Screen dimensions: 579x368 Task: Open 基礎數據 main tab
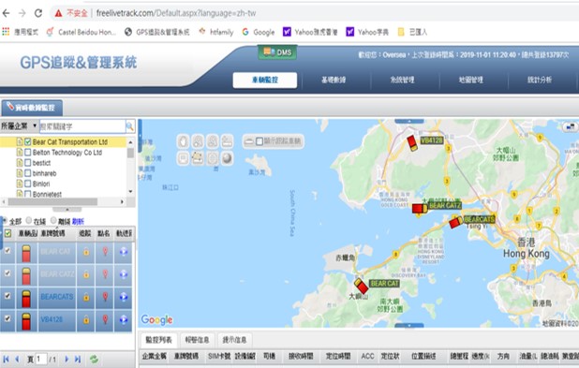pos(334,81)
